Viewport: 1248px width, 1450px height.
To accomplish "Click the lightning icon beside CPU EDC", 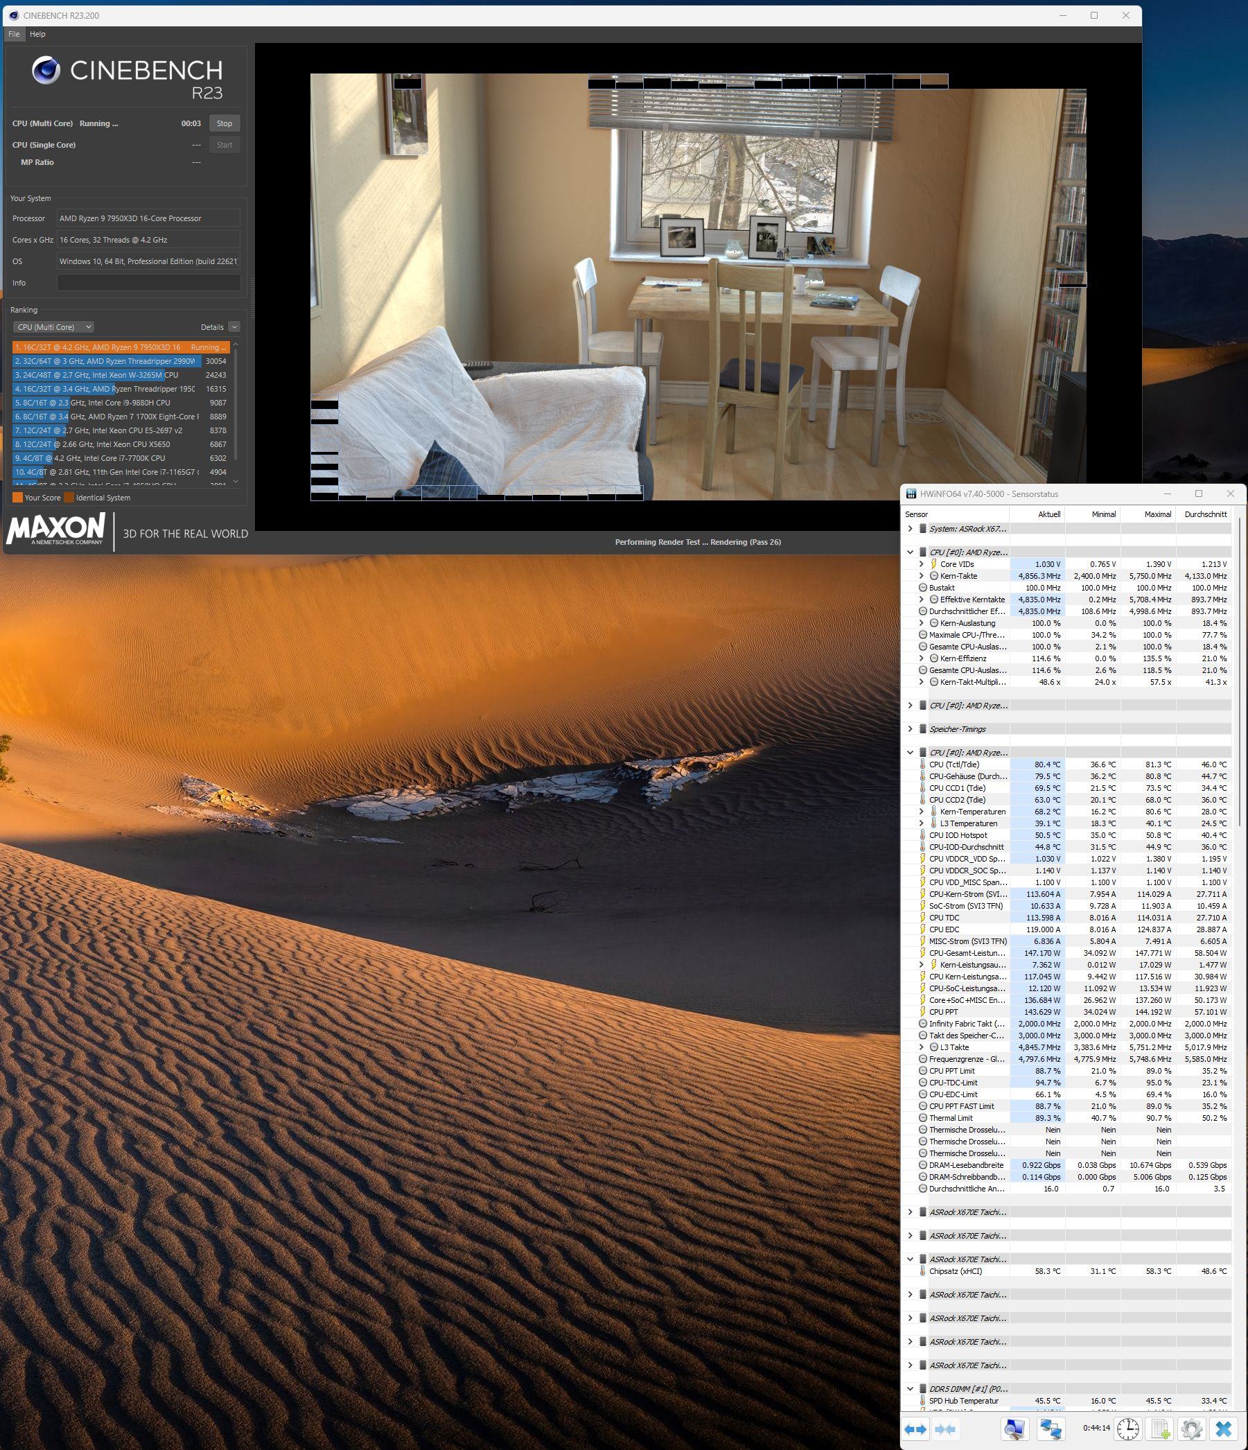I will [923, 929].
